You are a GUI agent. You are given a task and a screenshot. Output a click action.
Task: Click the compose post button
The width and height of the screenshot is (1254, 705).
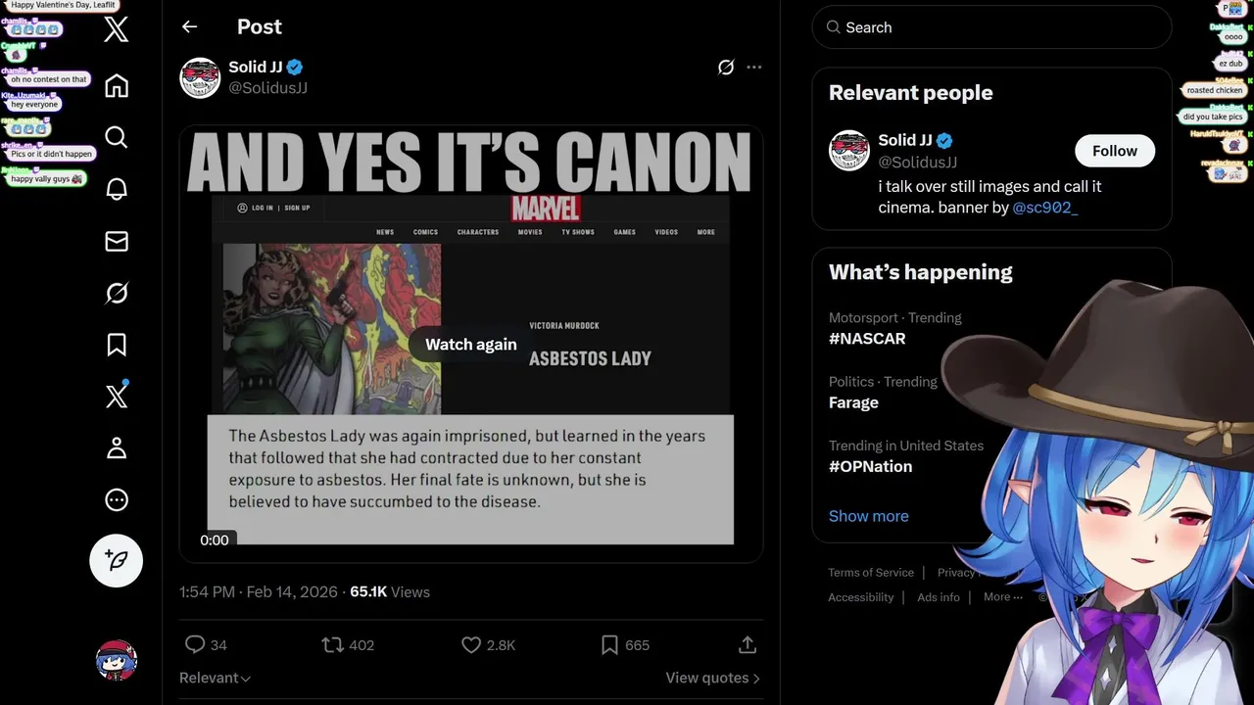click(x=117, y=560)
